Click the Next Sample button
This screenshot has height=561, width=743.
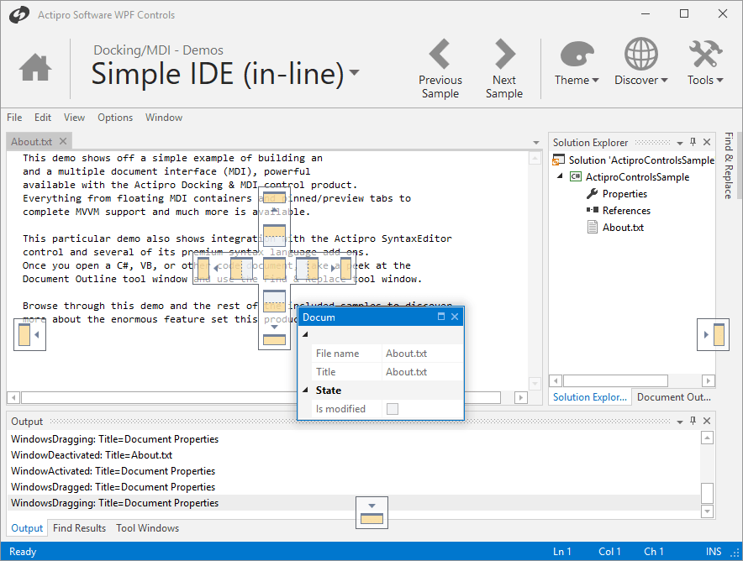click(x=504, y=67)
